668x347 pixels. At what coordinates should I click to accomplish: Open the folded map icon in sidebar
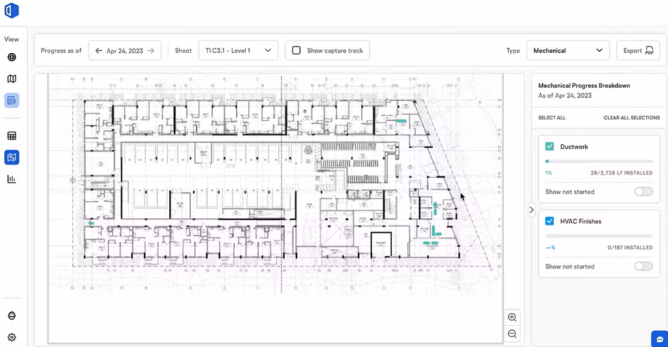[x=12, y=79]
